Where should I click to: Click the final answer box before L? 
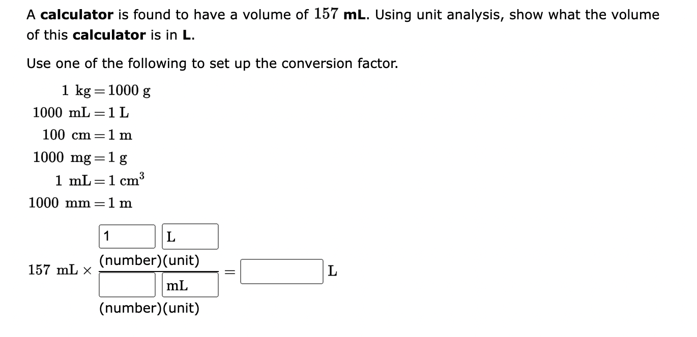[281, 272]
